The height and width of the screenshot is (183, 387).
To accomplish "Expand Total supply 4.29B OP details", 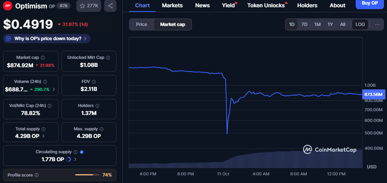I will (44, 136).
